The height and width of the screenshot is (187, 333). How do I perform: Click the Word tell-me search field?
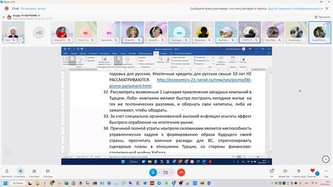(x=183, y=54)
